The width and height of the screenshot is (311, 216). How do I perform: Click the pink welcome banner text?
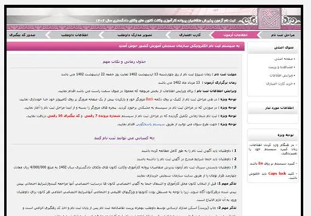pos(179,46)
